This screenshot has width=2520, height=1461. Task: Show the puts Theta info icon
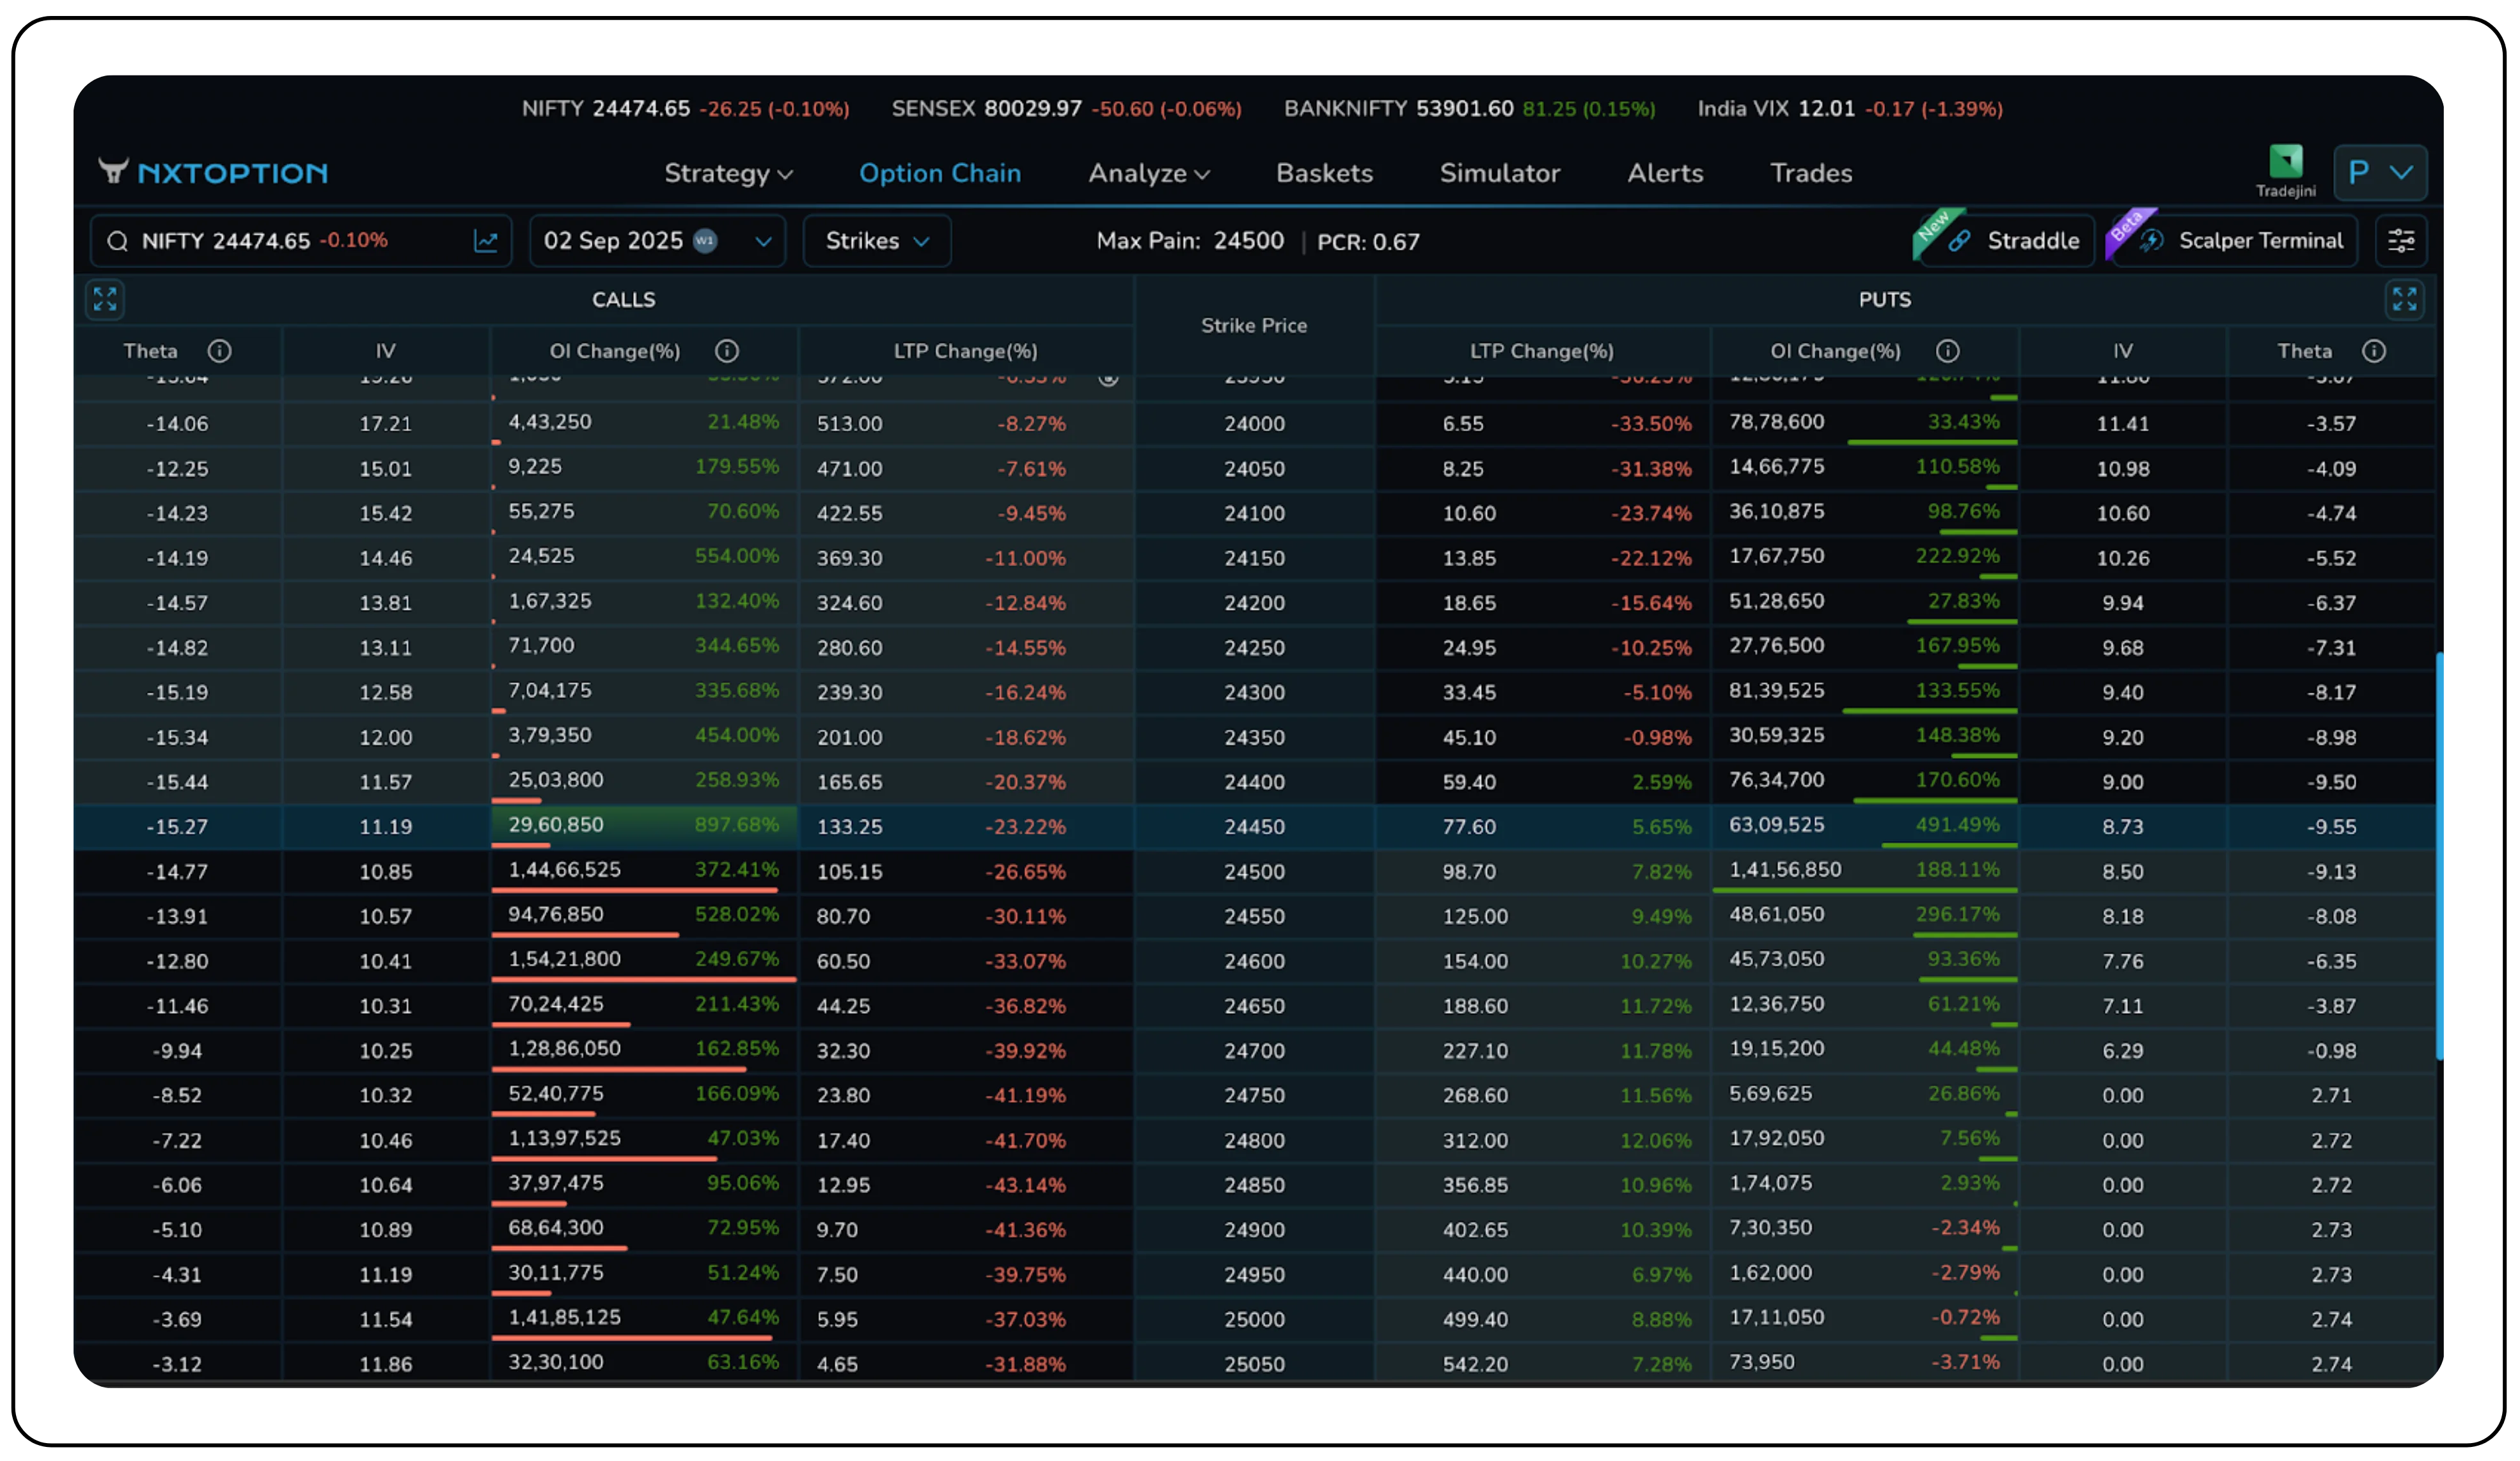[2374, 351]
